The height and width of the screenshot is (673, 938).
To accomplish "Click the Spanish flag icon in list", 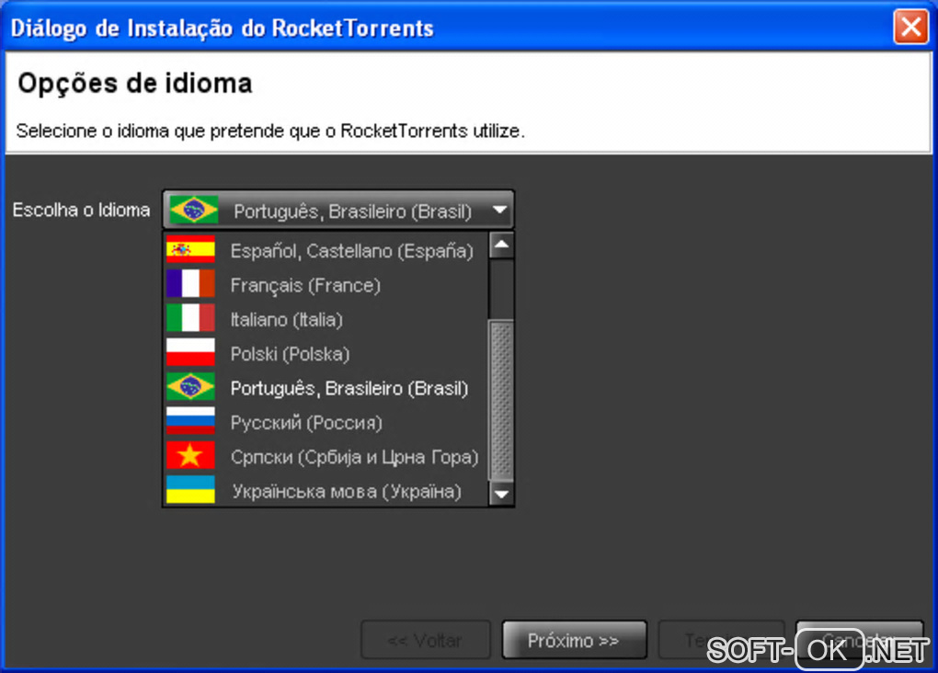I will pos(190,249).
